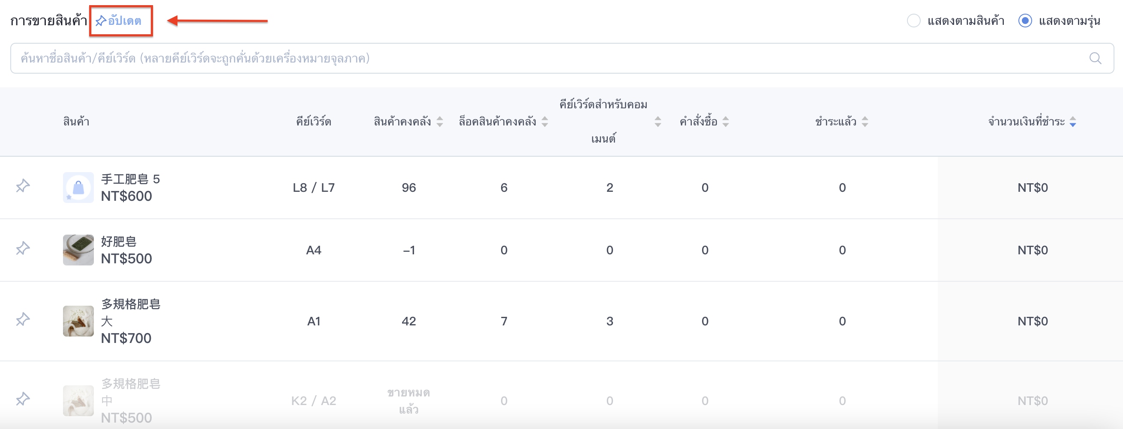Click the pin icon beside อัปเดต
Screen dimensions: 1123x429
tap(101, 21)
